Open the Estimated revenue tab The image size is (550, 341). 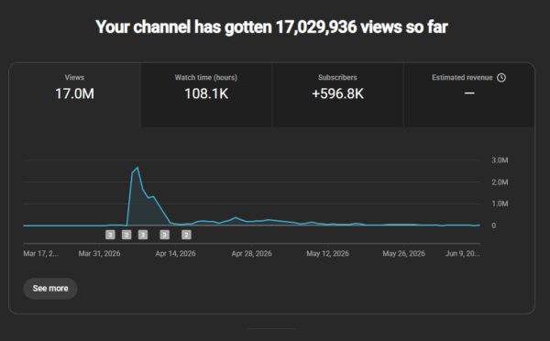(469, 94)
